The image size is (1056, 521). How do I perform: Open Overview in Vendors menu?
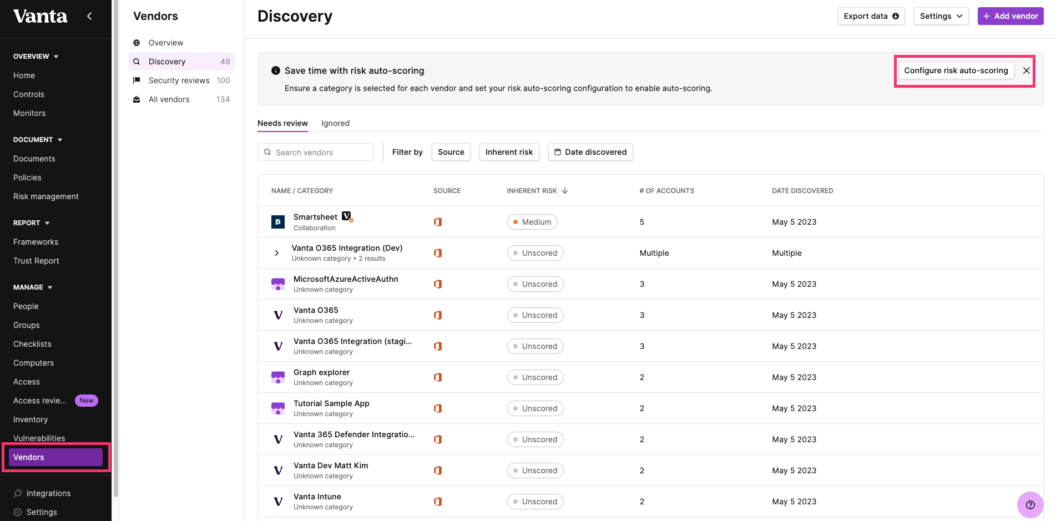pos(181,43)
